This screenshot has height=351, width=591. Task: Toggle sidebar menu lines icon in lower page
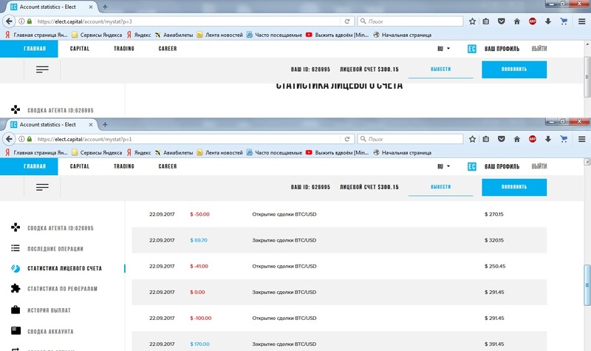pyautogui.click(x=42, y=187)
